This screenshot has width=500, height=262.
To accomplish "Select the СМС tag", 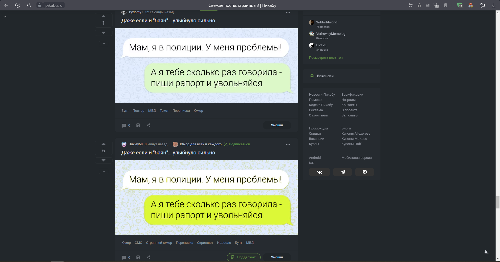I will click(138, 243).
